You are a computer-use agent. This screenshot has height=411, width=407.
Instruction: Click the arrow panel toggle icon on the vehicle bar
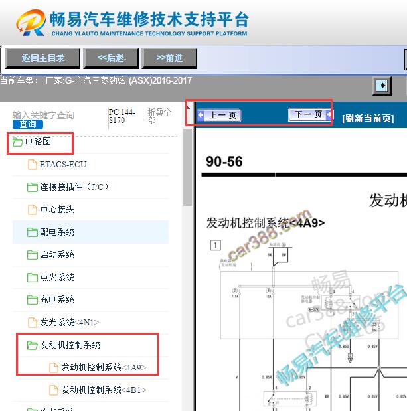(x=382, y=86)
